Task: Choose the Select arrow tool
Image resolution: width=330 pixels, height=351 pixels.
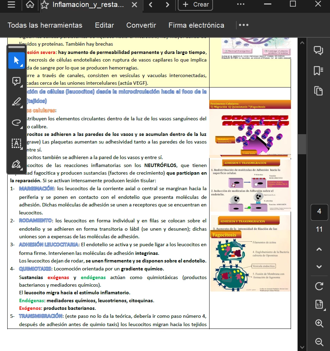Action: 17,61
